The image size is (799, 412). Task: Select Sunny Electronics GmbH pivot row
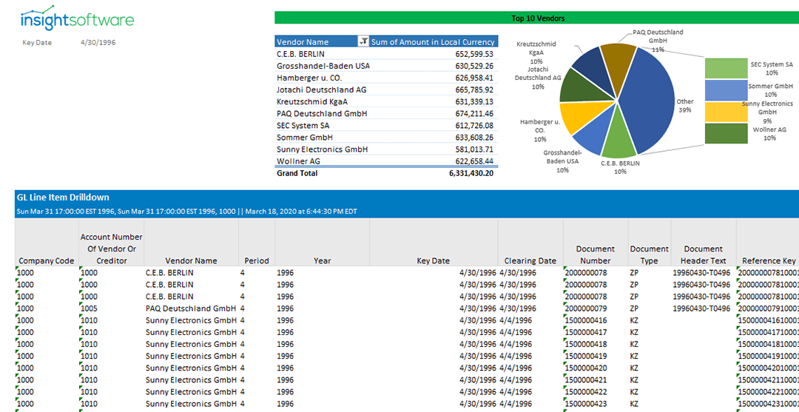386,149
